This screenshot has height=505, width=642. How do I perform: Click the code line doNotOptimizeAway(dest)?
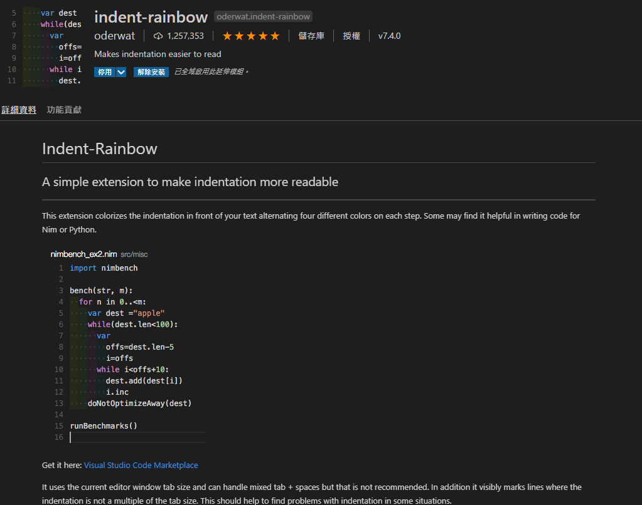pos(139,403)
